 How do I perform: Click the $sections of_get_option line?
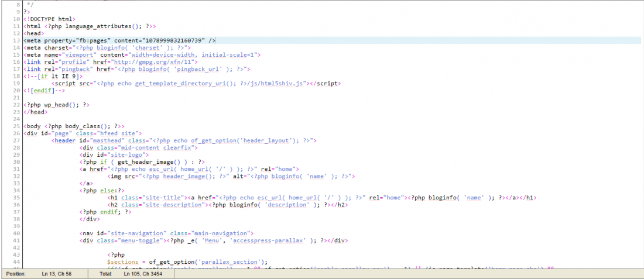click(187, 262)
